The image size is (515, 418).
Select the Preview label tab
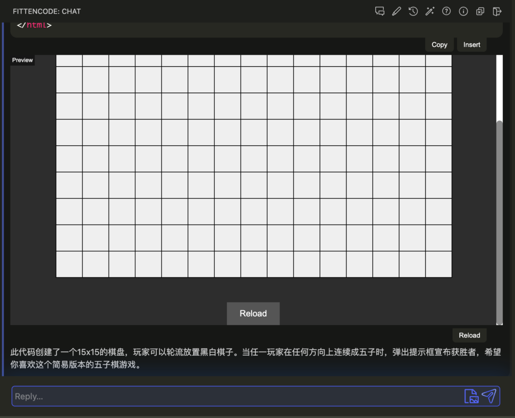tap(23, 60)
